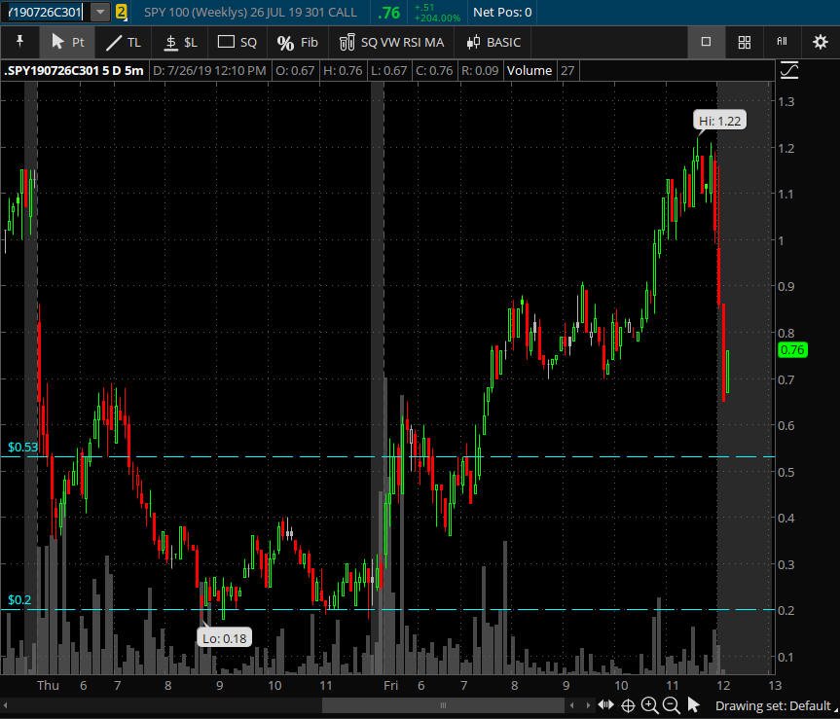Viewport: 840px width, 719px height.
Task: Click the price axis scale icon
Action: 789,70
